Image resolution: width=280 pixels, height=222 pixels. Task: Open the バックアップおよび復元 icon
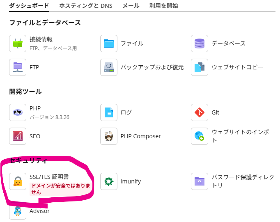click(x=109, y=67)
